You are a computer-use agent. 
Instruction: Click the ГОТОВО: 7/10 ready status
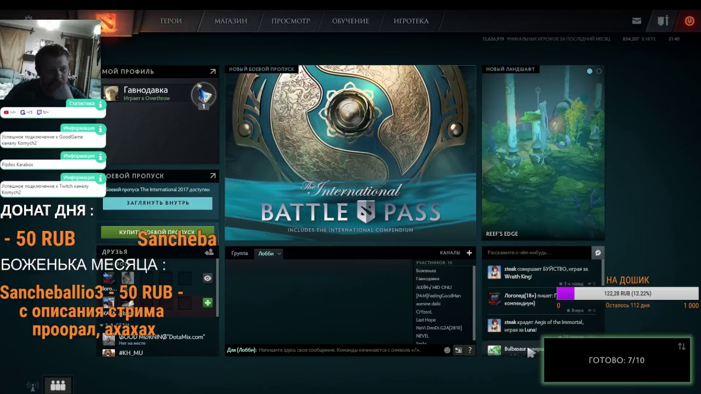tap(616, 361)
